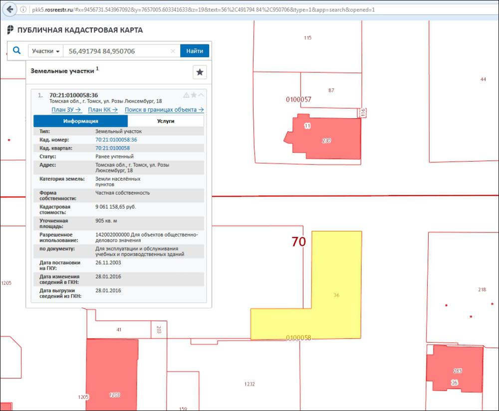Click Поиск в границах объекта link
The width and height of the screenshot is (499, 411).
coord(164,110)
